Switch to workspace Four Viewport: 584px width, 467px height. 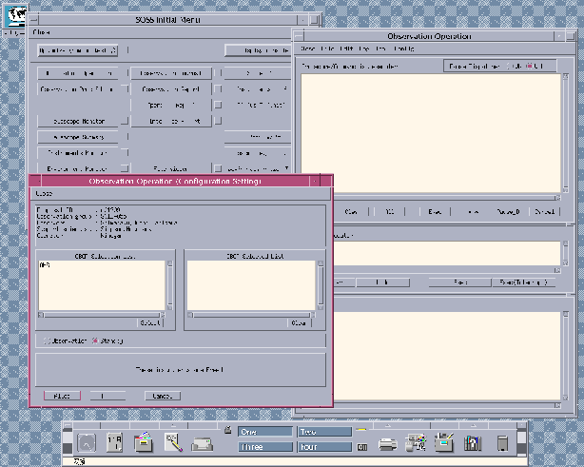tap(324, 446)
